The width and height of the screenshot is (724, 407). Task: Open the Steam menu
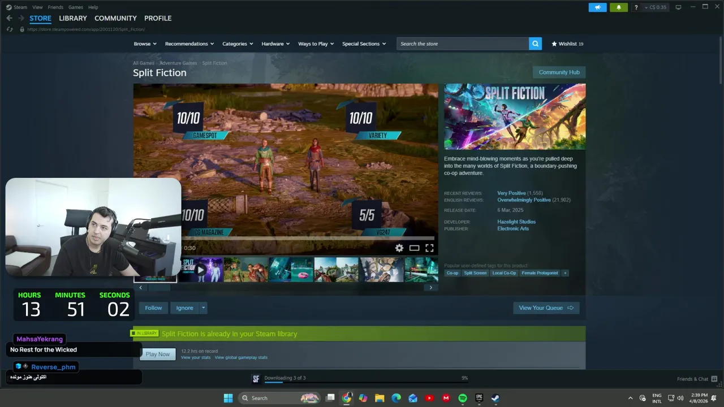(20, 7)
